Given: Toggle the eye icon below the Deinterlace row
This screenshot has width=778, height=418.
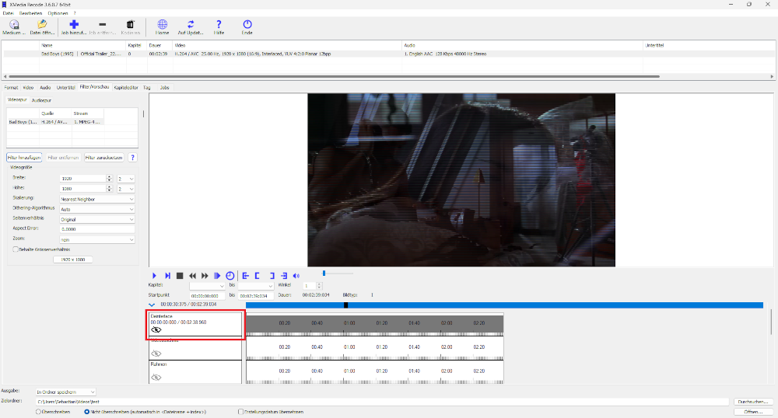Looking at the screenshot, I should point(156,354).
